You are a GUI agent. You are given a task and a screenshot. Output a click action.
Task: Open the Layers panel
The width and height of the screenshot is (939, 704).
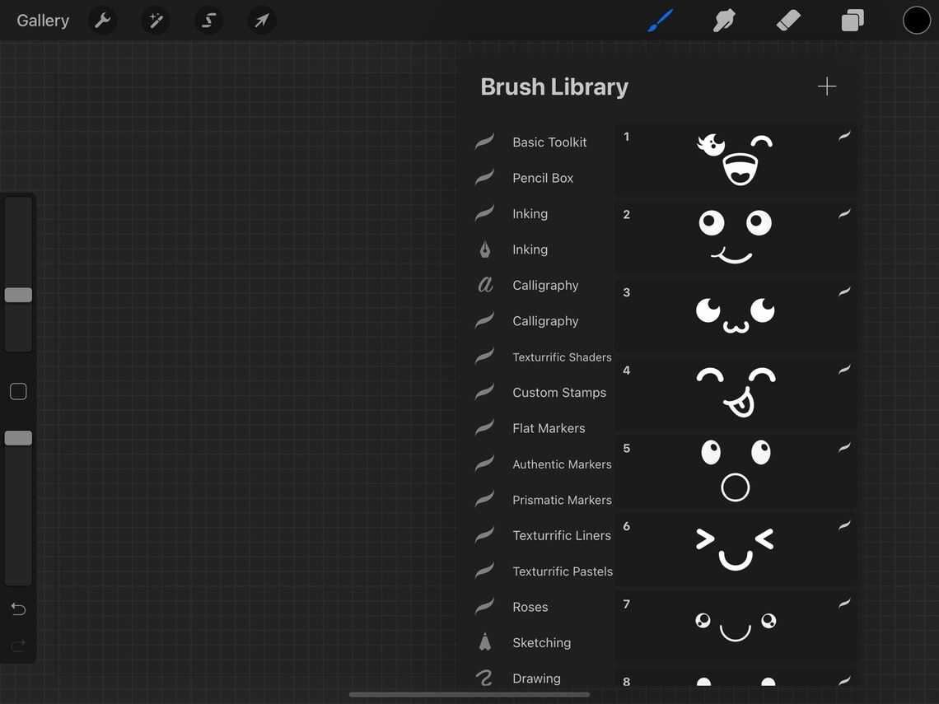tap(852, 20)
